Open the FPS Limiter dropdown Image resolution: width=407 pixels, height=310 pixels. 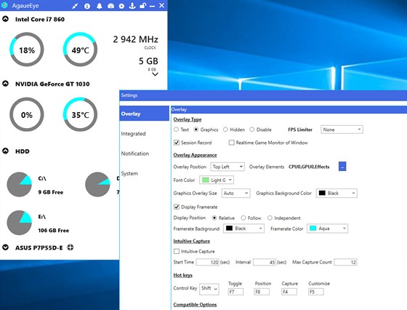pos(342,130)
